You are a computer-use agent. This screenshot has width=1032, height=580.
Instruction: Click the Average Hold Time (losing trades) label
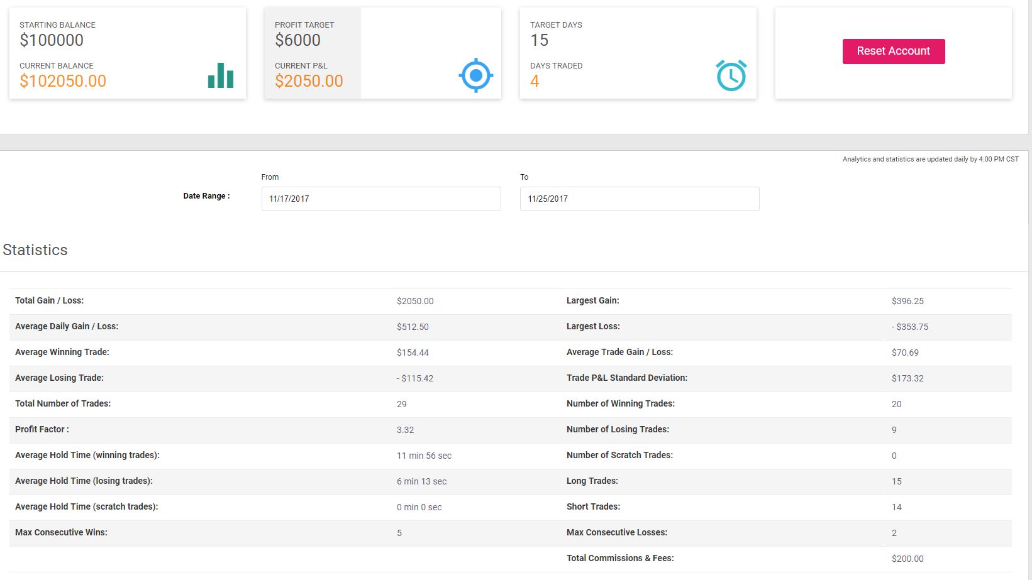pyautogui.click(x=84, y=481)
